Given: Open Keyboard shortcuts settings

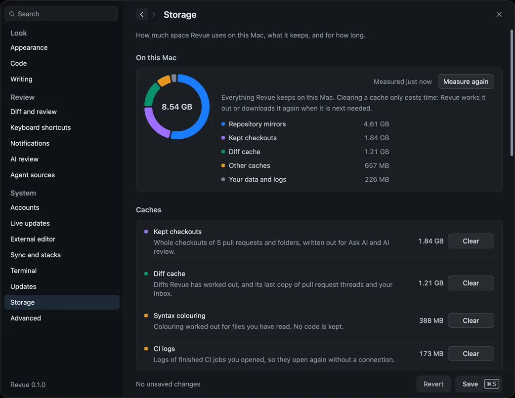Looking at the screenshot, I should coord(62,127).
